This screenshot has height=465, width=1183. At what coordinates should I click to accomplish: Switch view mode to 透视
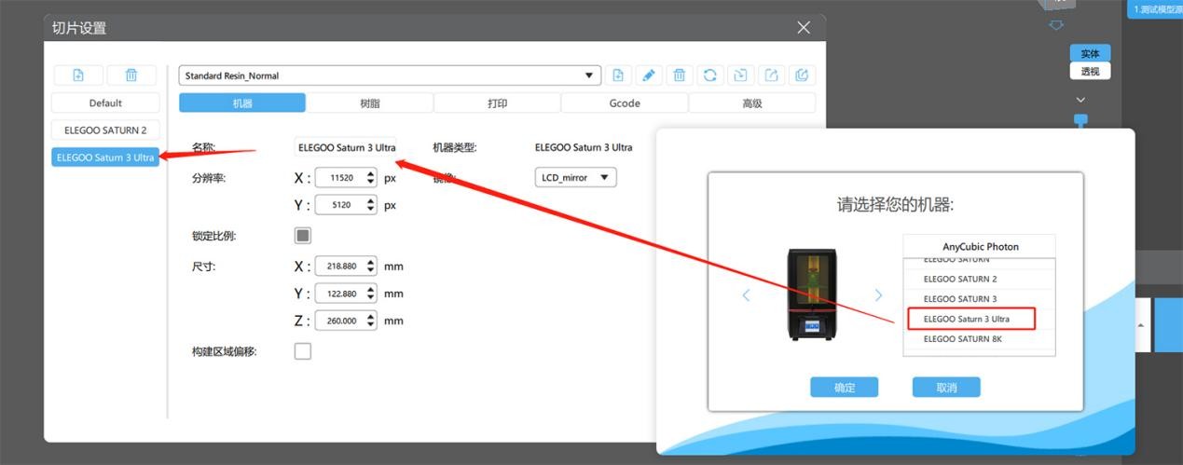coord(1090,72)
